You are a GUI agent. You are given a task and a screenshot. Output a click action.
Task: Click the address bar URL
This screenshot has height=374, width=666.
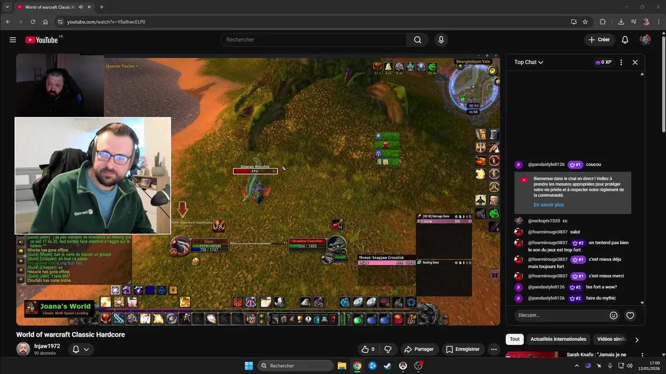point(106,22)
